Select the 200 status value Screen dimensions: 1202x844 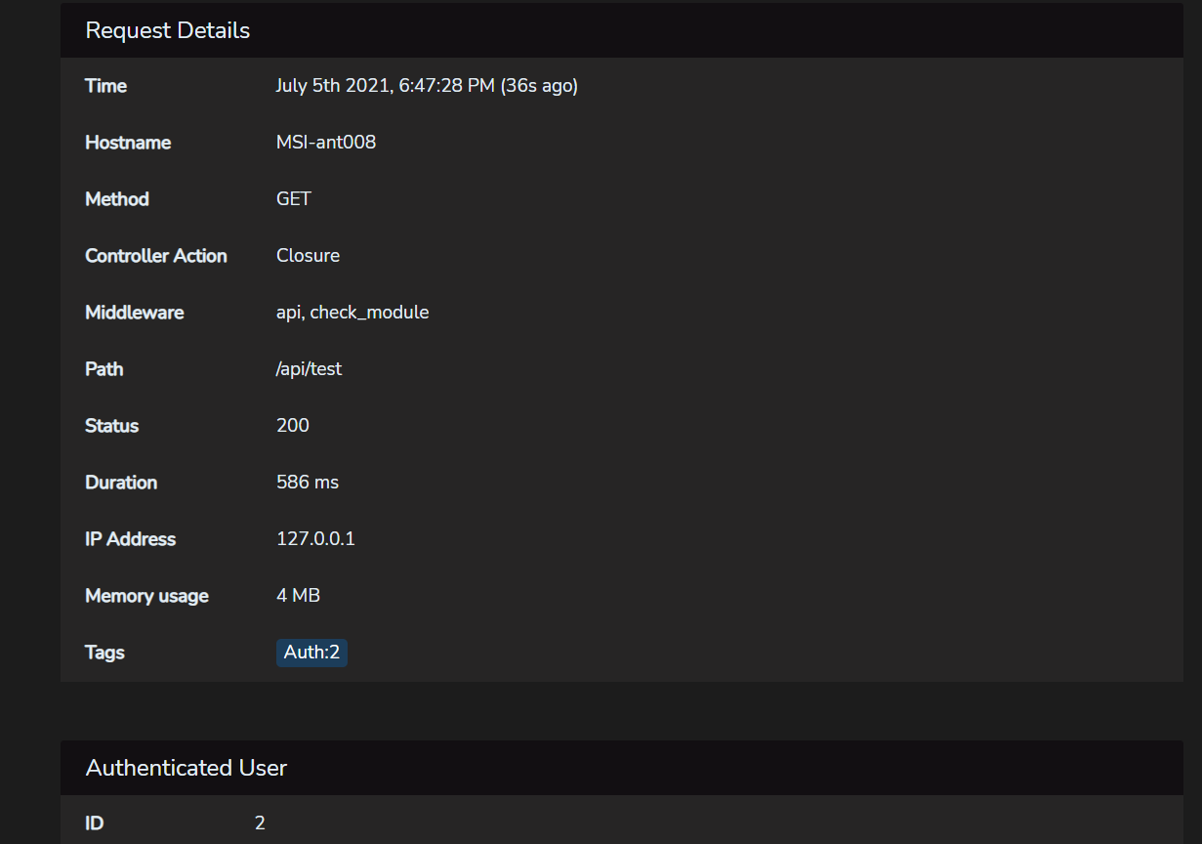point(292,425)
